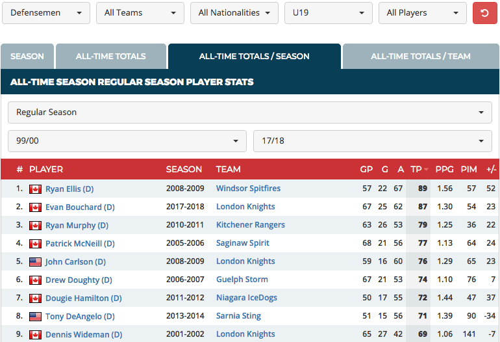500x342 pixels.
Task: Open Ryan Ellis player profile link
Action: tap(69, 189)
